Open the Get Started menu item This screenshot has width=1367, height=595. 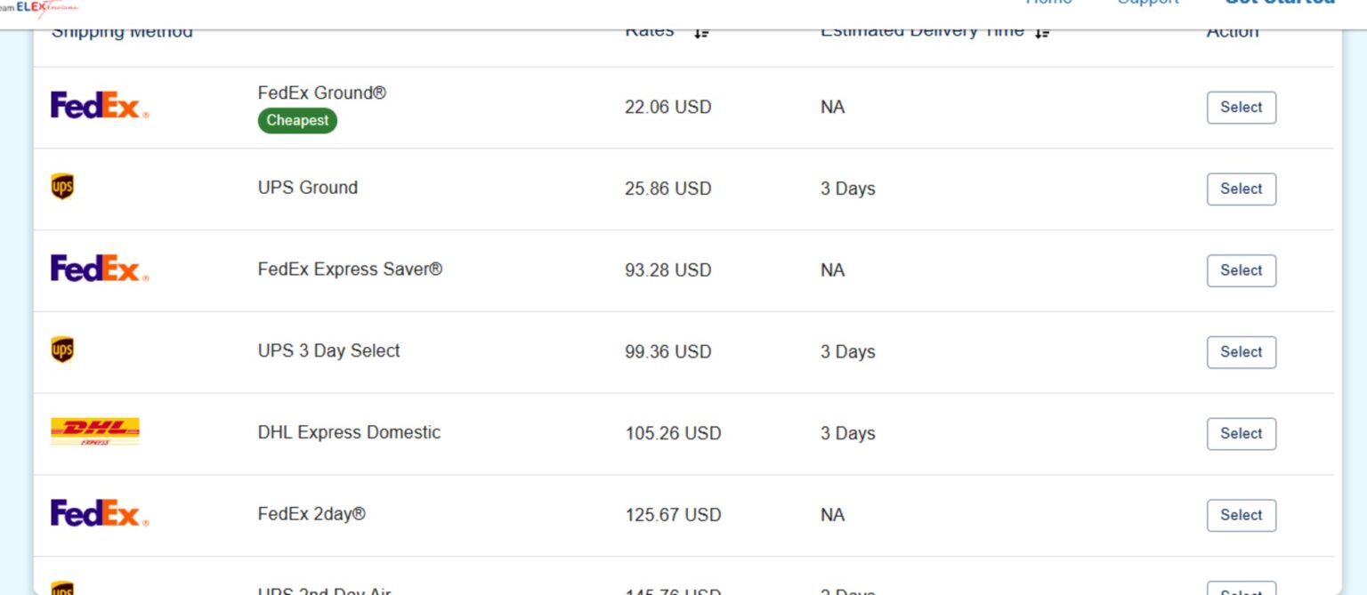click(x=1279, y=4)
